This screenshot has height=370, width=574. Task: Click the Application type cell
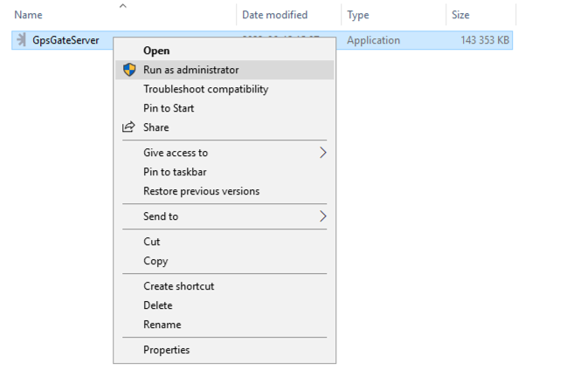coord(373,40)
